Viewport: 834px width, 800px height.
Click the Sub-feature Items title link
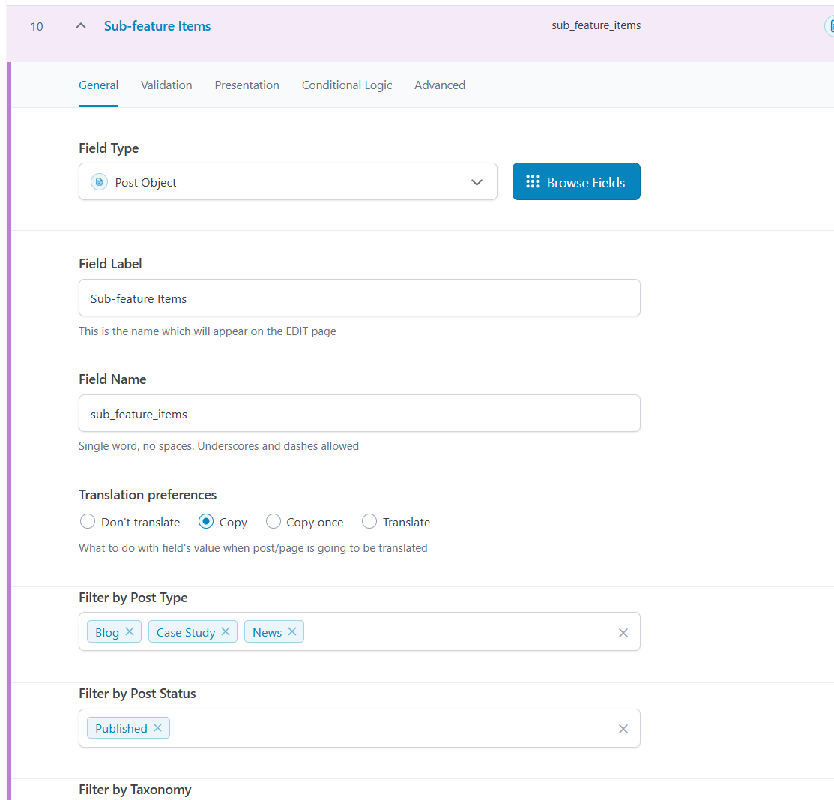157,26
